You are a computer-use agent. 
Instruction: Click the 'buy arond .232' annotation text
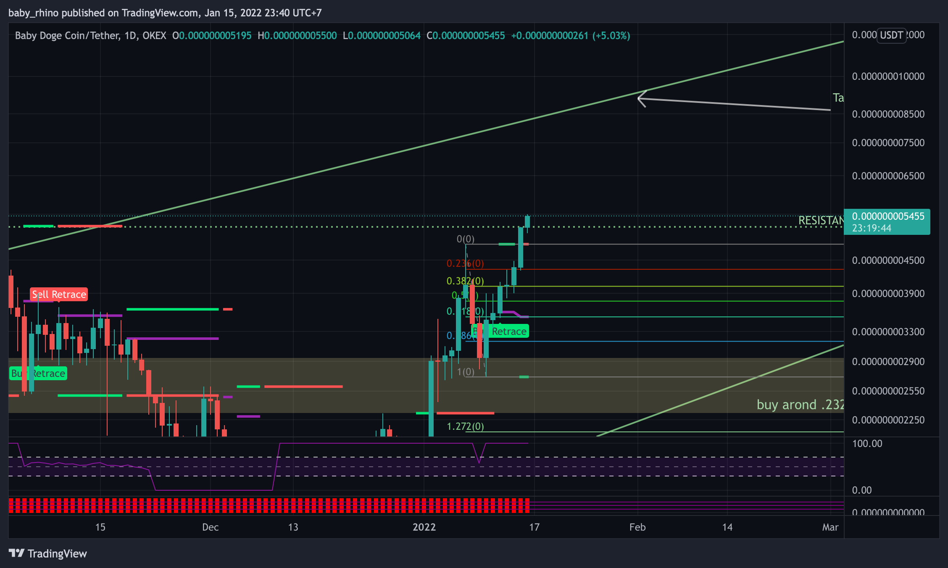coord(800,405)
